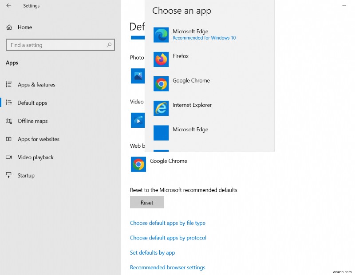The image size is (355, 275).
Task: Open the photo viewer app tile
Action: pyautogui.click(x=138, y=75)
